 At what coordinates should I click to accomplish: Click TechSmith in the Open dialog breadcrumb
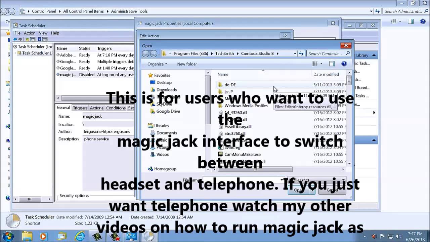click(x=225, y=53)
